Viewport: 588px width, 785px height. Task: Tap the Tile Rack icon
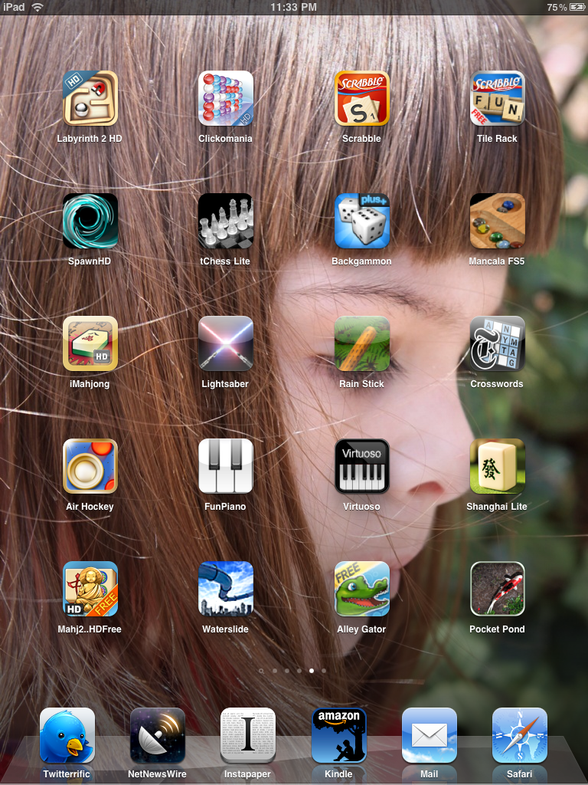coord(497,98)
